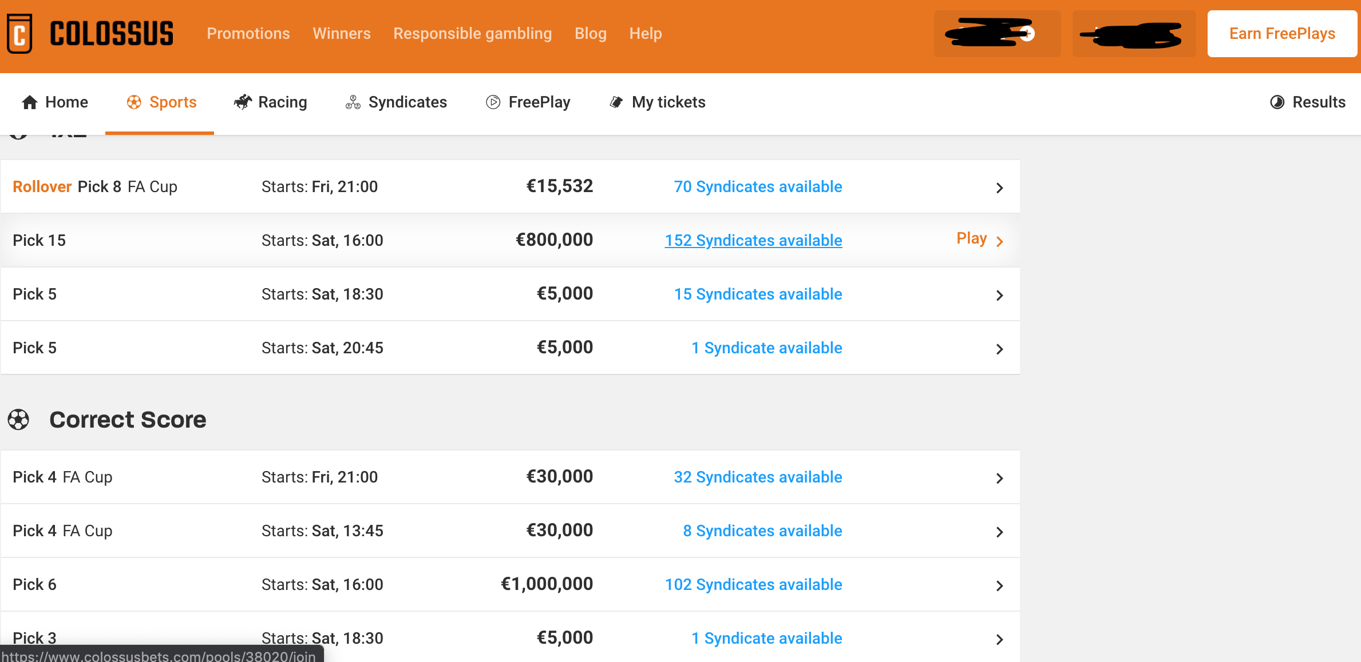The width and height of the screenshot is (1361, 662).
Task: Switch to the Racing tab
Action: pos(271,102)
